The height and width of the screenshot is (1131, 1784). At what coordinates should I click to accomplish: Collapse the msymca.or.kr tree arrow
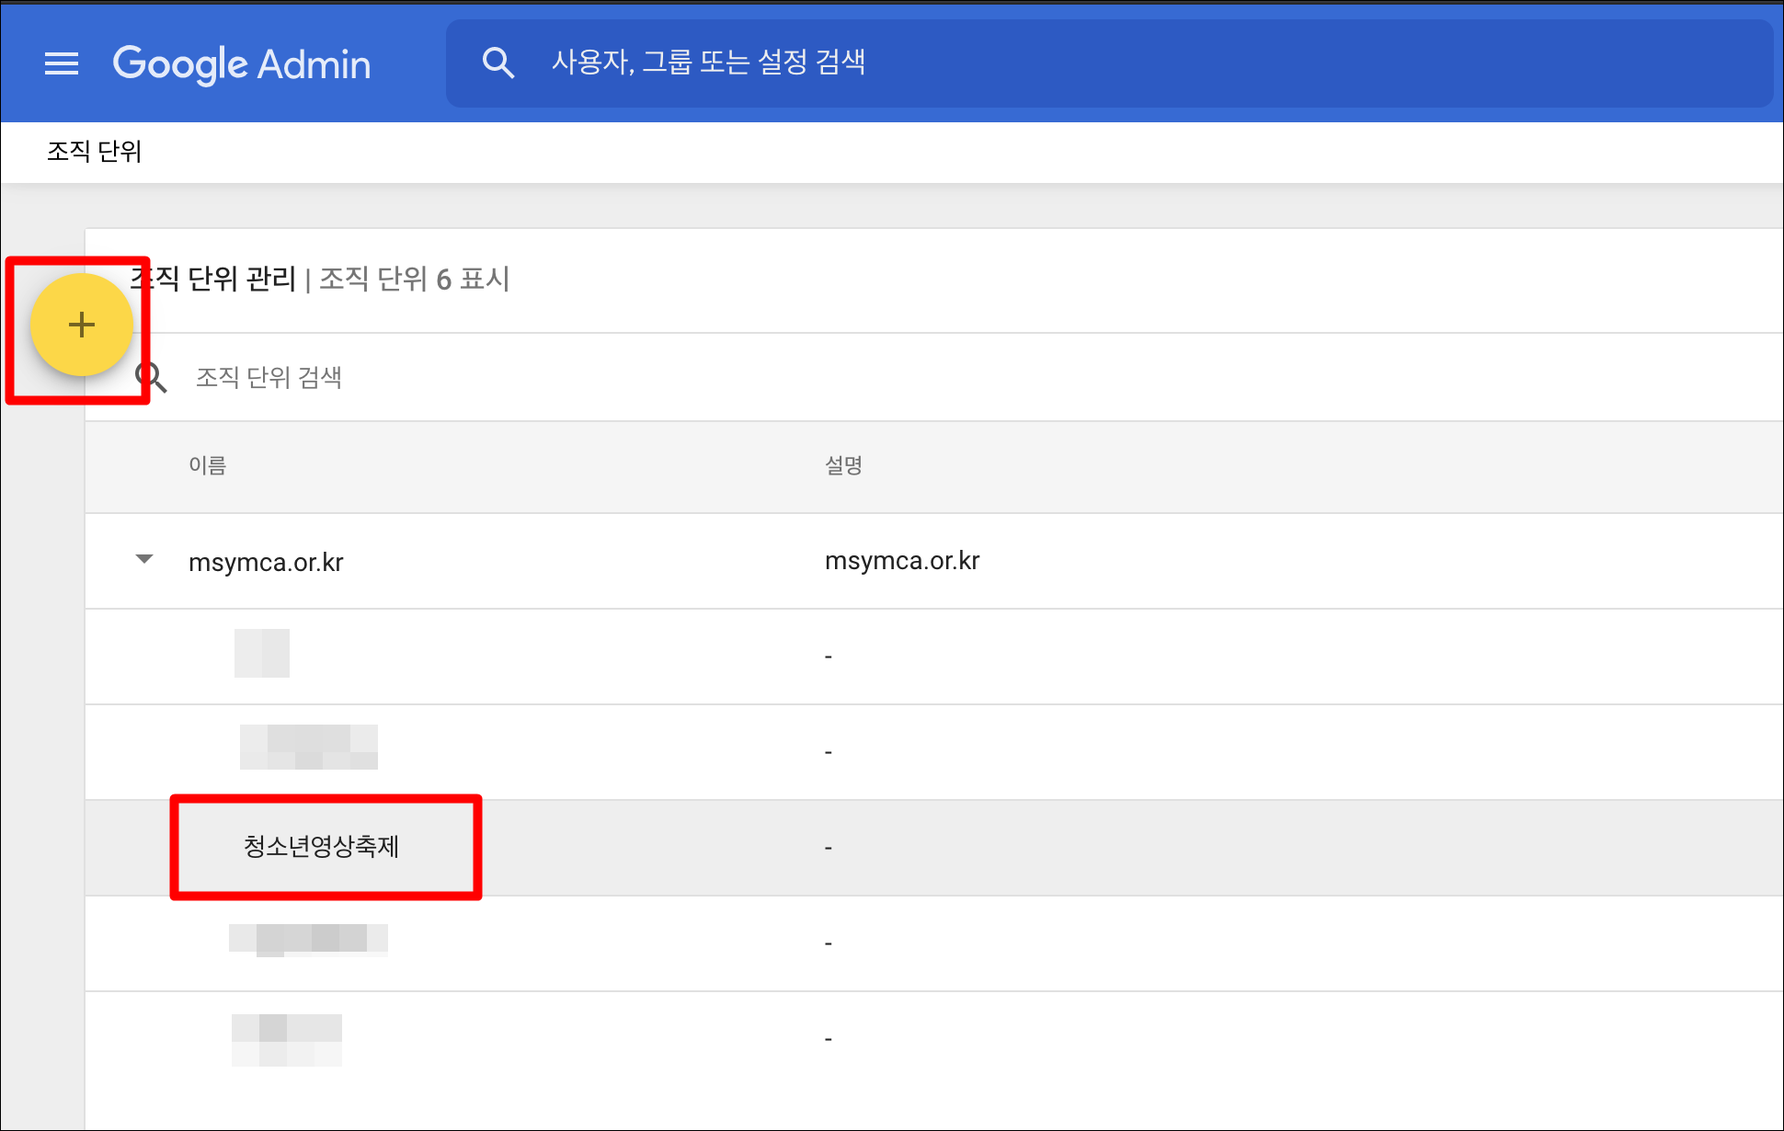144,559
